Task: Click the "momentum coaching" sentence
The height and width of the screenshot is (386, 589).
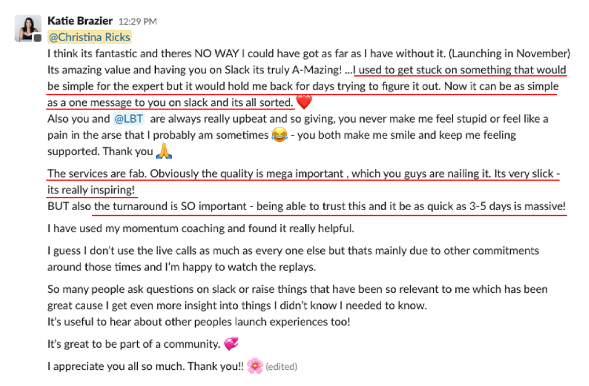Action: click(x=200, y=229)
